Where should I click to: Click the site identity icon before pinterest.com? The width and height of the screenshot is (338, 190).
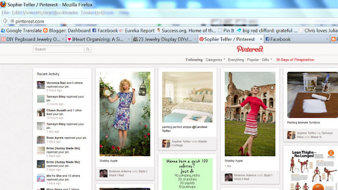pyautogui.click(x=12, y=21)
